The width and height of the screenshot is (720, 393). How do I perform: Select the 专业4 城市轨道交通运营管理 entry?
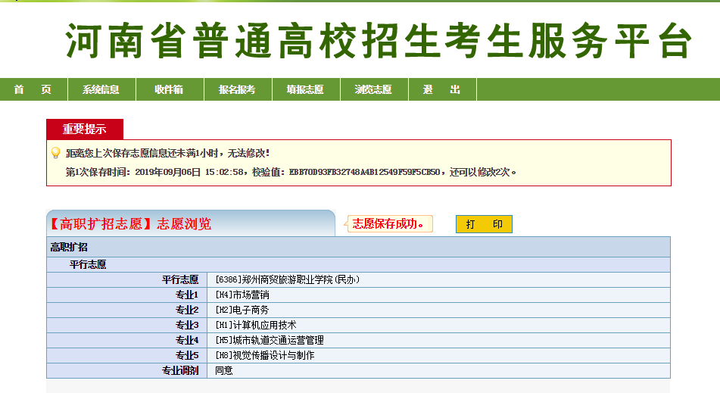click(x=269, y=341)
